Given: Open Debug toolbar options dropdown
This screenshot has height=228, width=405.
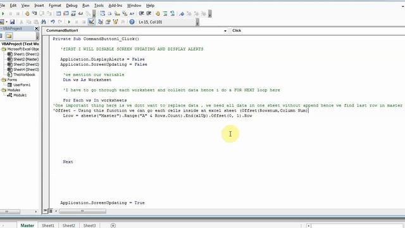Looking at the screenshot, I should tap(94, 13).
